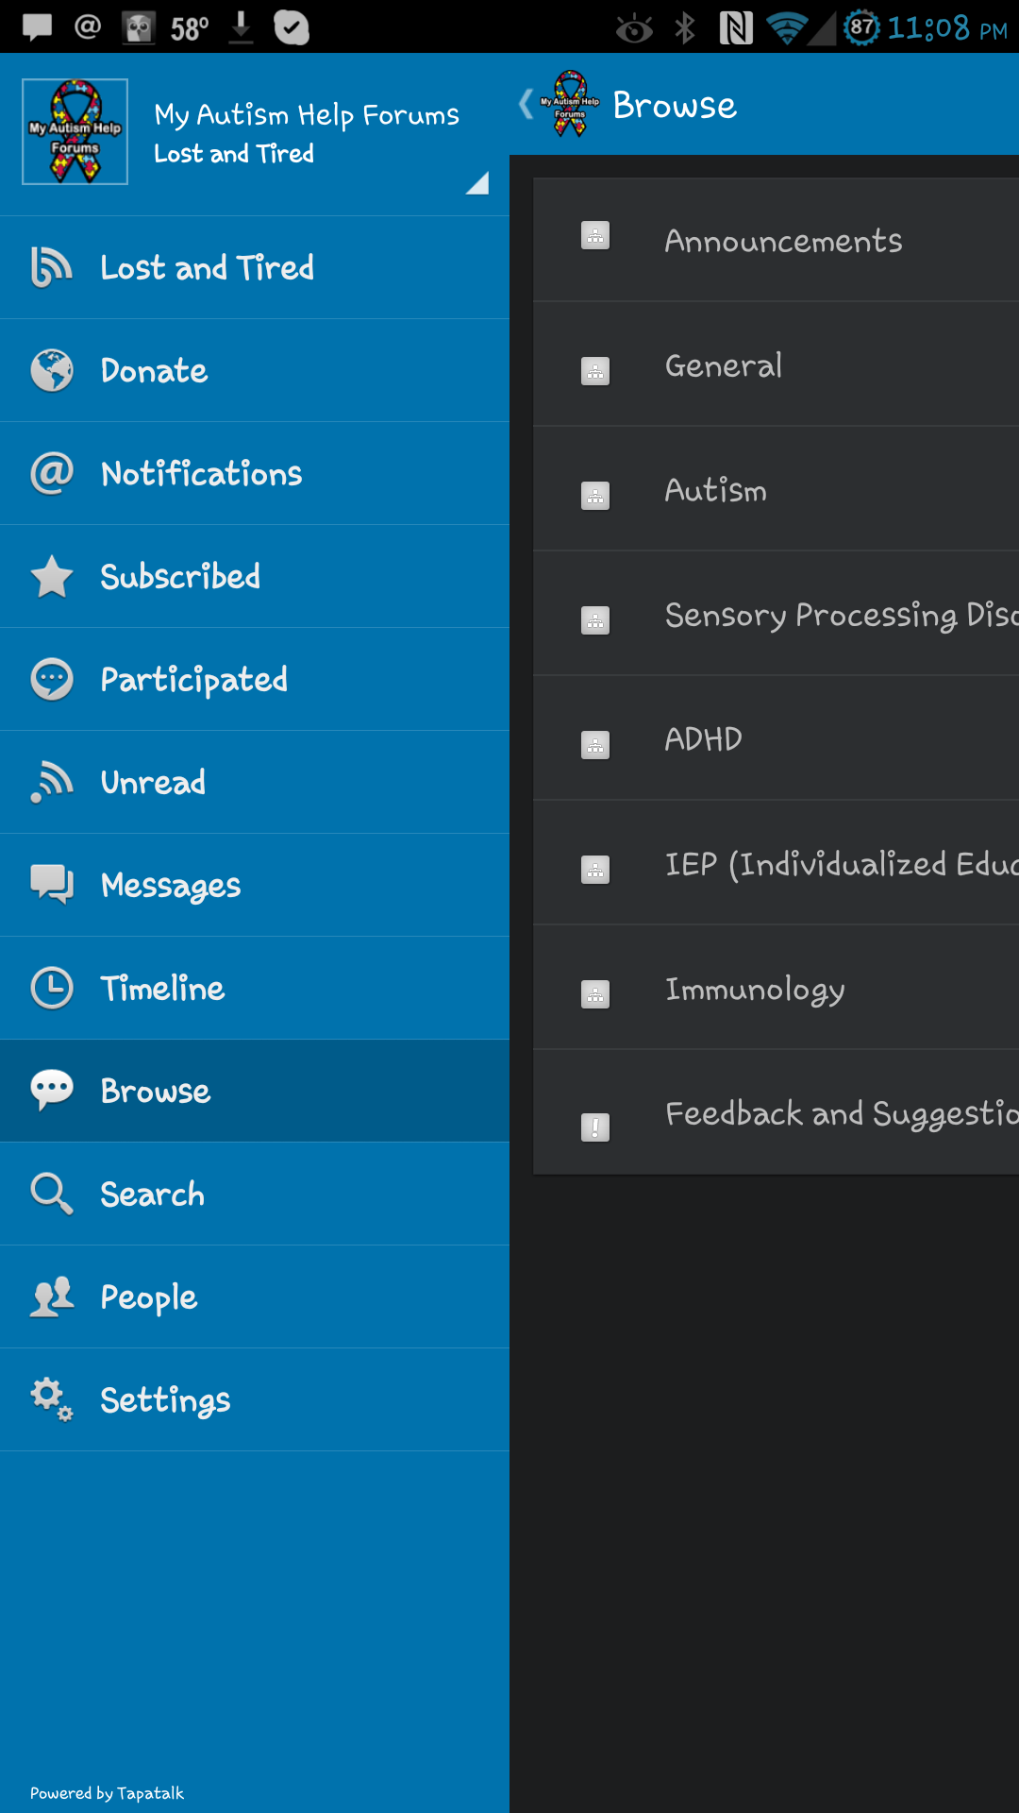Open Notifications via the @ icon
Viewport: 1019px width, 1813px height.
click(51, 473)
